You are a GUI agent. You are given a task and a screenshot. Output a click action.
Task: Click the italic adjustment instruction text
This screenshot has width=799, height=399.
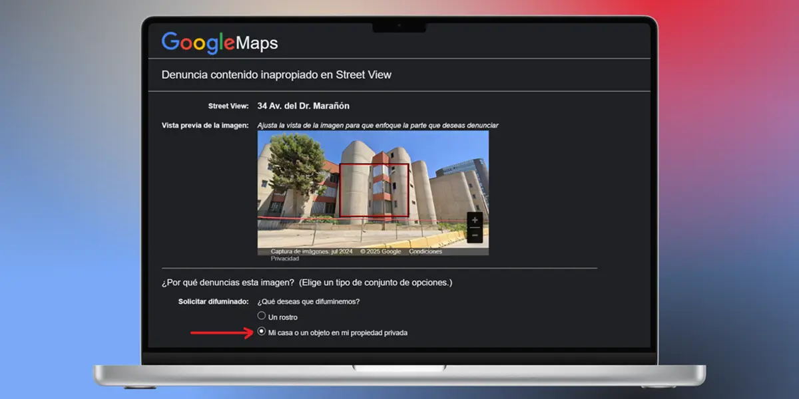point(380,124)
